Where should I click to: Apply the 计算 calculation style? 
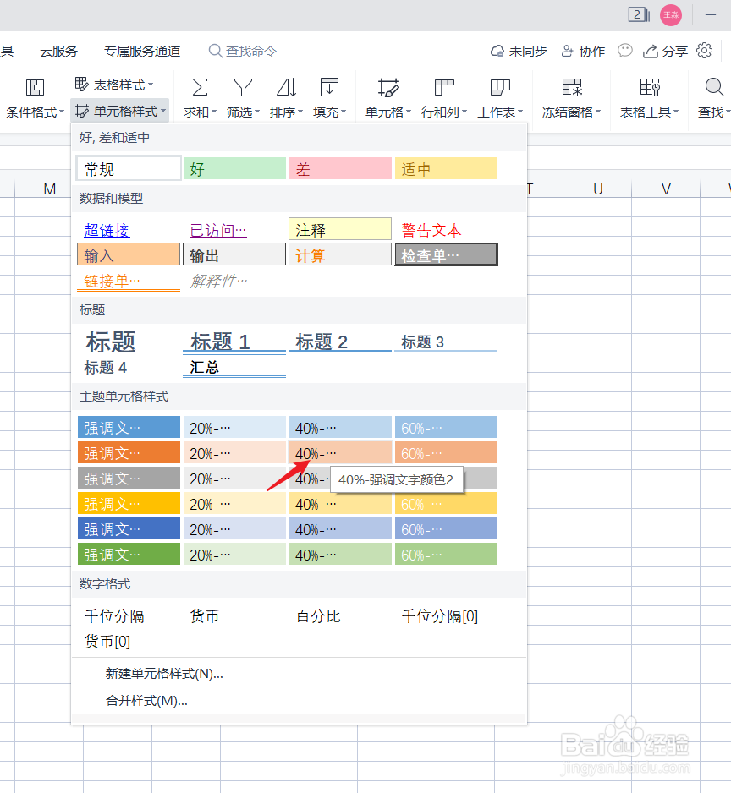(340, 254)
